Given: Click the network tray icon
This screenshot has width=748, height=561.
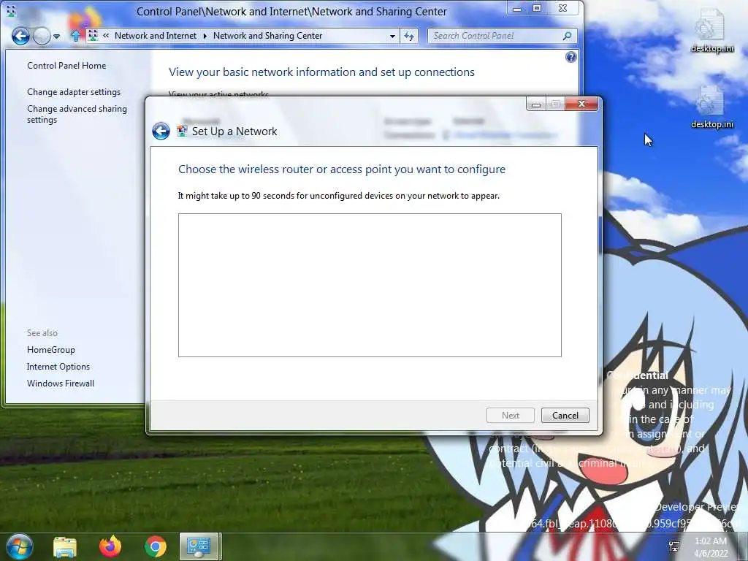Looking at the screenshot, I should tap(674, 546).
